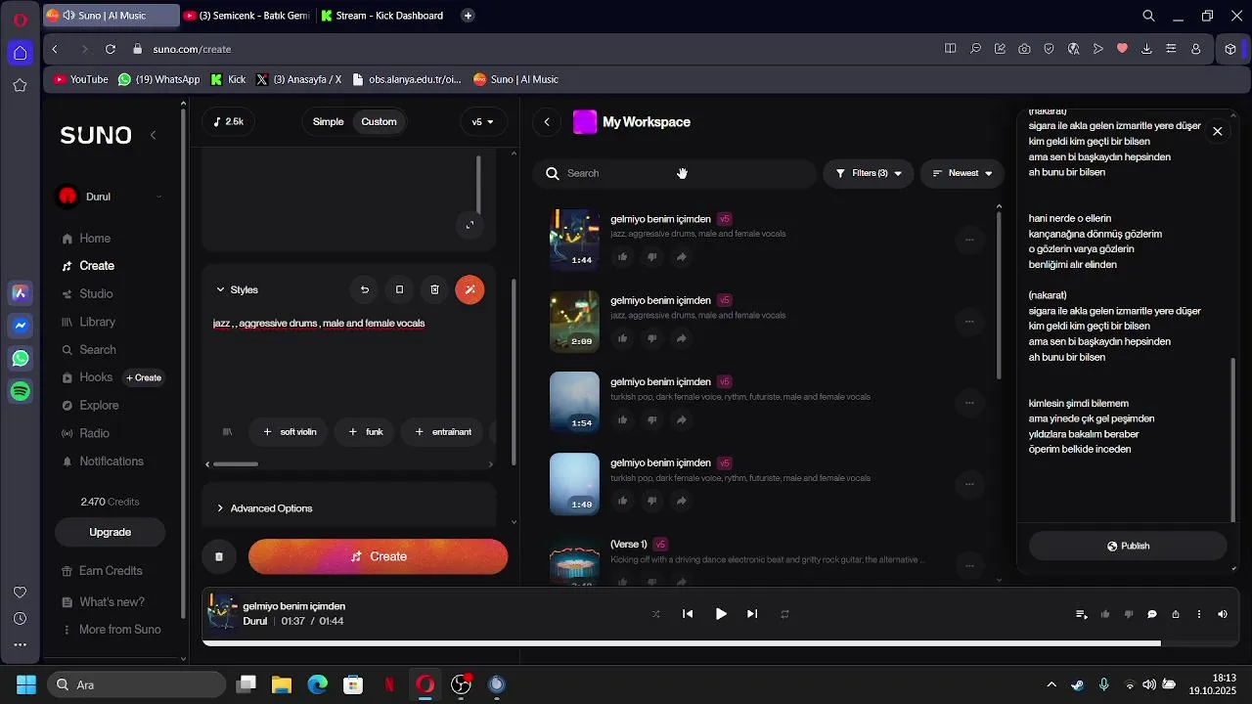Open the Filters (3) dropdown
The image size is (1252, 704).
pos(869,173)
